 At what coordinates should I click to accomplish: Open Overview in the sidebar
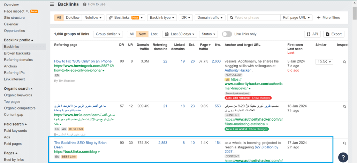(12, 5)
